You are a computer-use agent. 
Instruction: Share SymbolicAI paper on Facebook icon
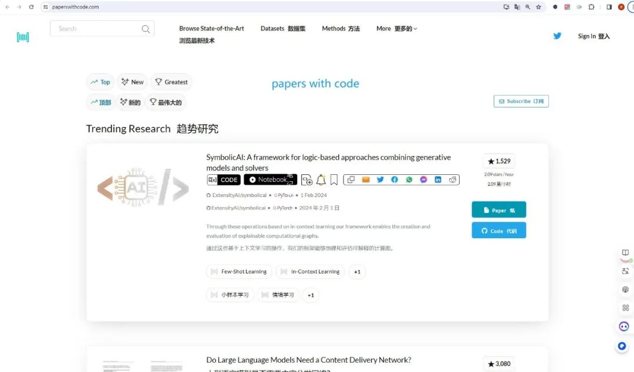(394, 180)
